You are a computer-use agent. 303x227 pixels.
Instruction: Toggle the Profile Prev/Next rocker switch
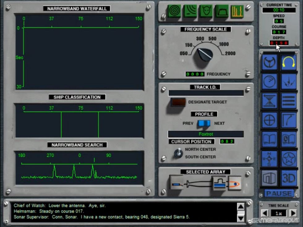[x=204, y=123]
